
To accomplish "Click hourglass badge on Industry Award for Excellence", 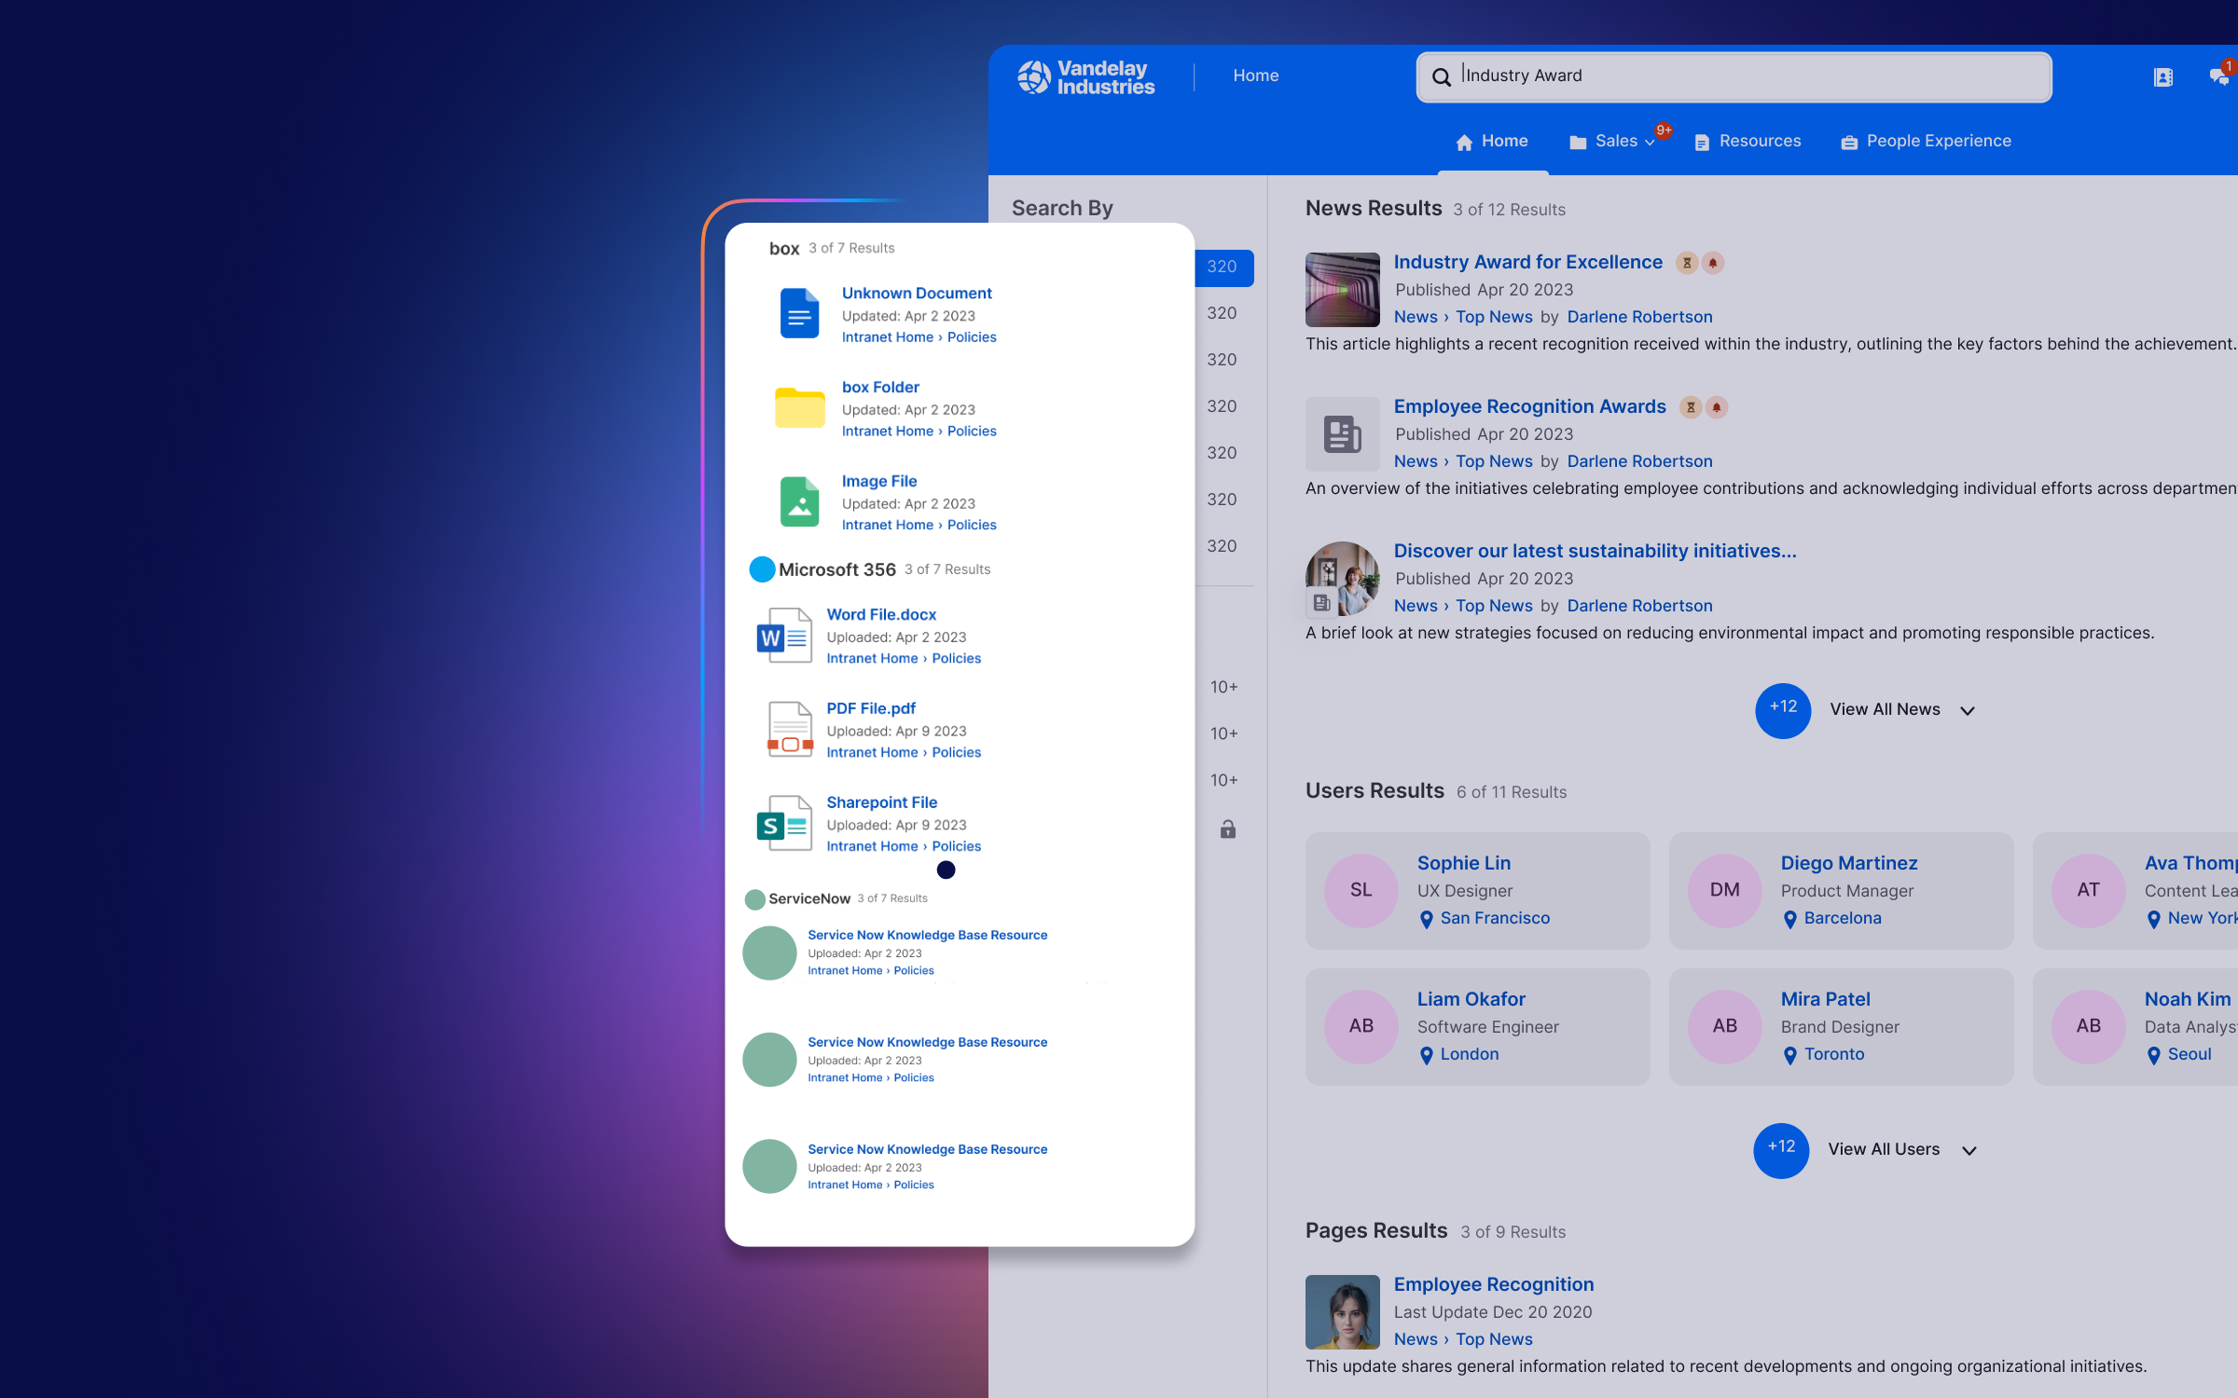I will coord(1687,263).
